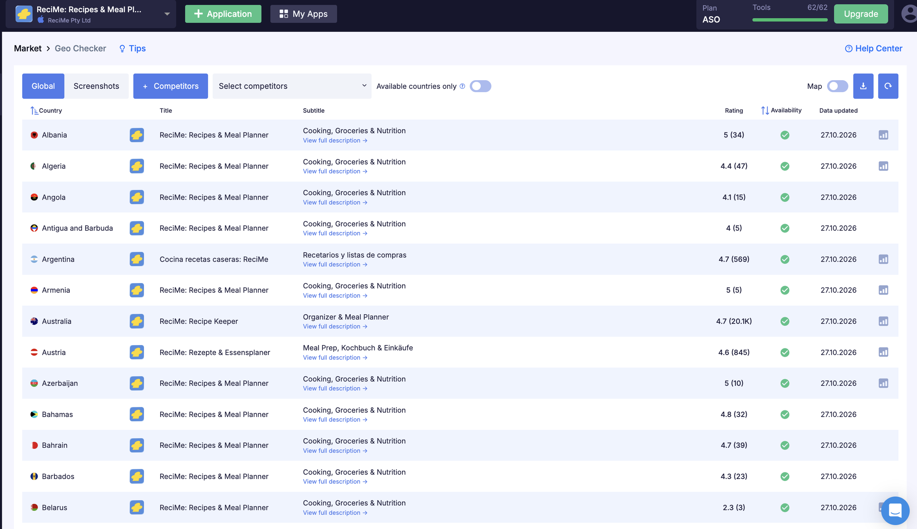The height and width of the screenshot is (529, 917).
Task: Switch to the Screenshots tab
Action: click(96, 86)
